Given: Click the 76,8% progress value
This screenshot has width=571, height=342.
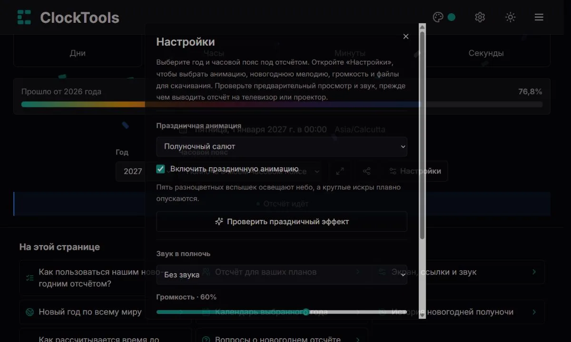Looking at the screenshot, I should point(530,92).
